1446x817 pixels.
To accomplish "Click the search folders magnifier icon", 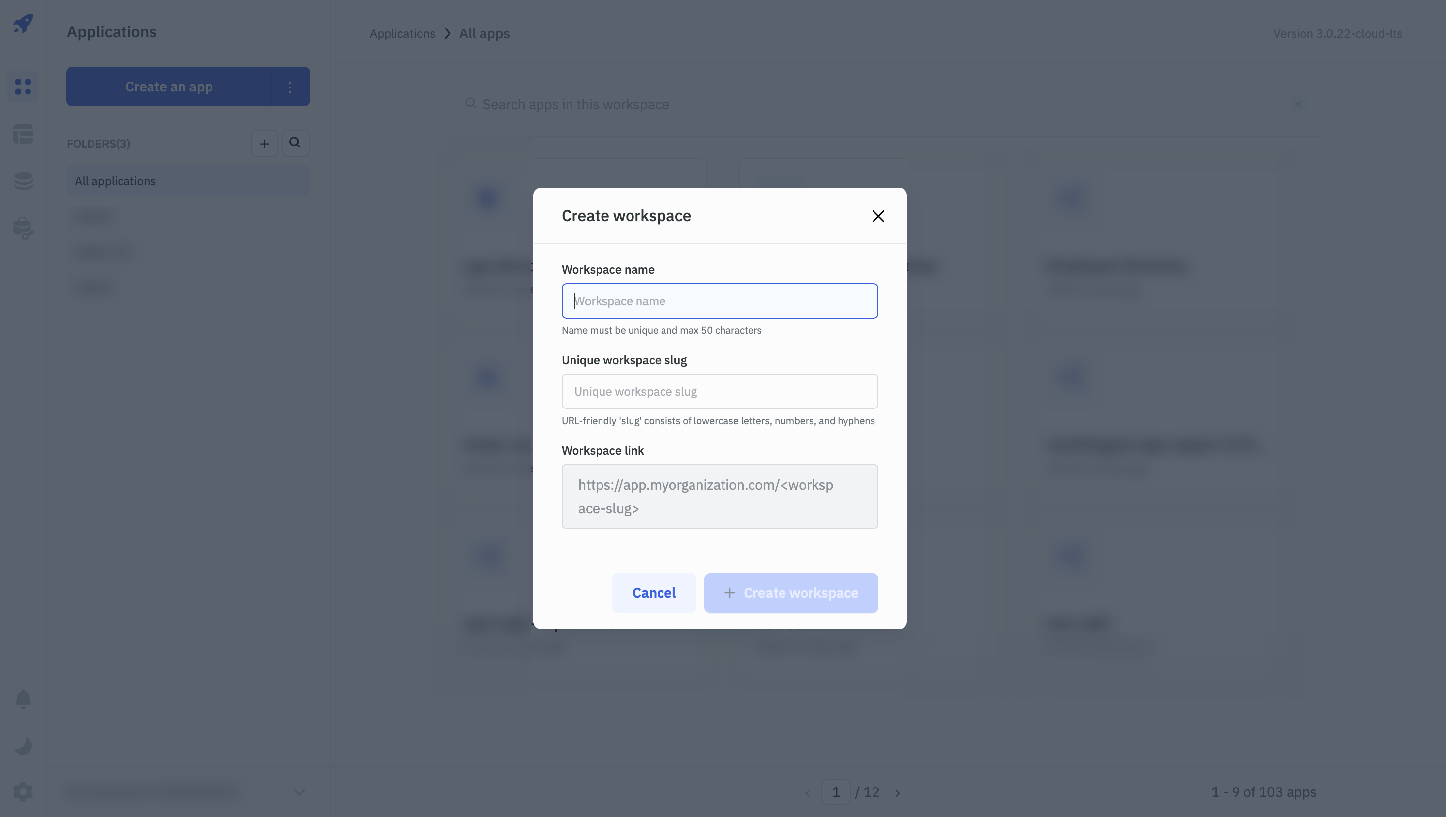I will (295, 143).
